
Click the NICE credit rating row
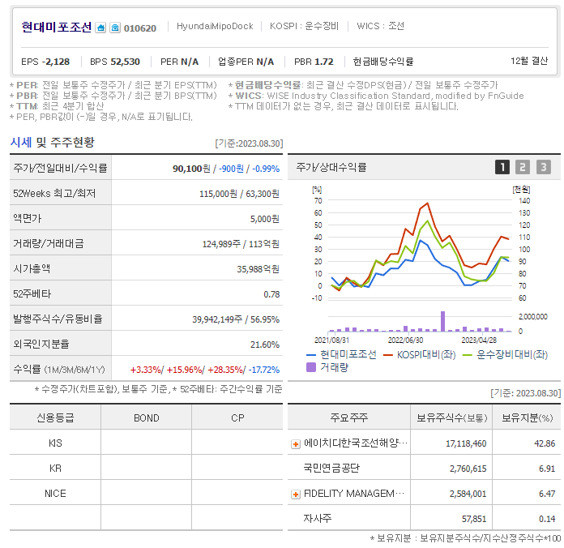tap(146, 494)
